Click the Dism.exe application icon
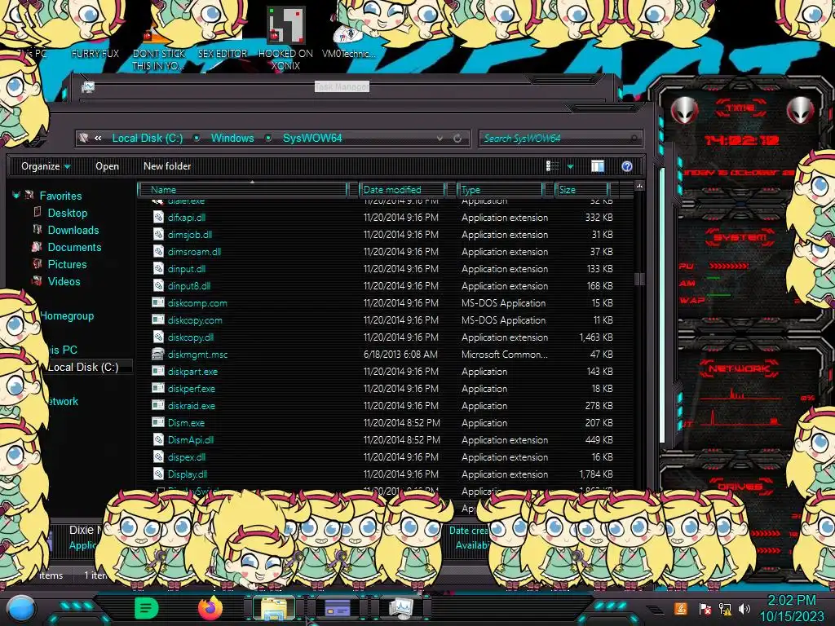This screenshot has height=626, width=835. pyautogui.click(x=158, y=423)
